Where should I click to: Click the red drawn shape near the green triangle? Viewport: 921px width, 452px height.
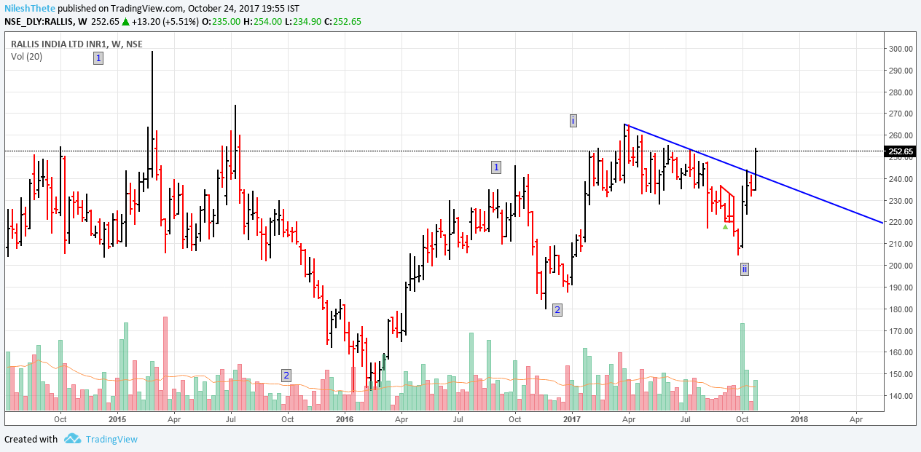coord(726,205)
